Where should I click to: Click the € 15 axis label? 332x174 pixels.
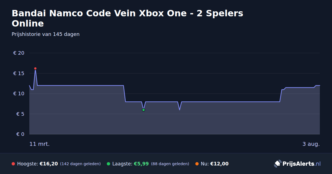(x=19, y=73)
